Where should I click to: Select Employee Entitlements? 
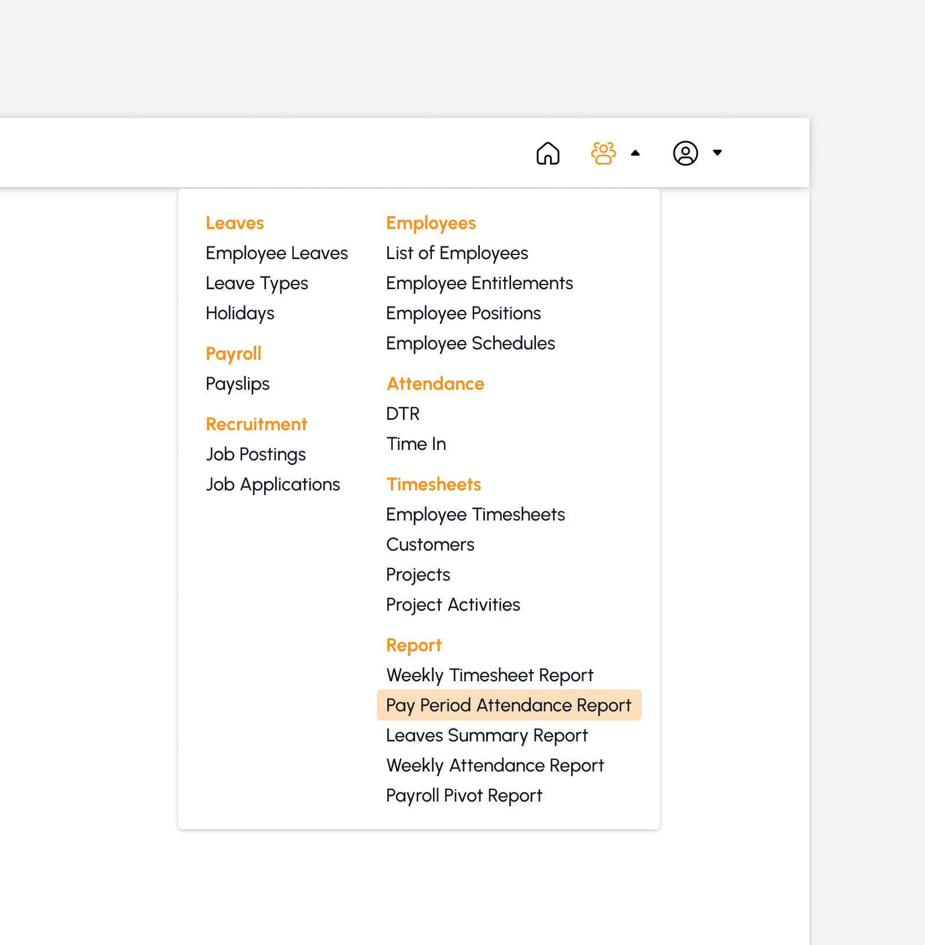tap(479, 283)
